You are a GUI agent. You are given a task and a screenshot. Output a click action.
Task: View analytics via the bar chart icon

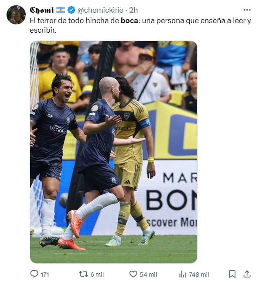click(182, 275)
